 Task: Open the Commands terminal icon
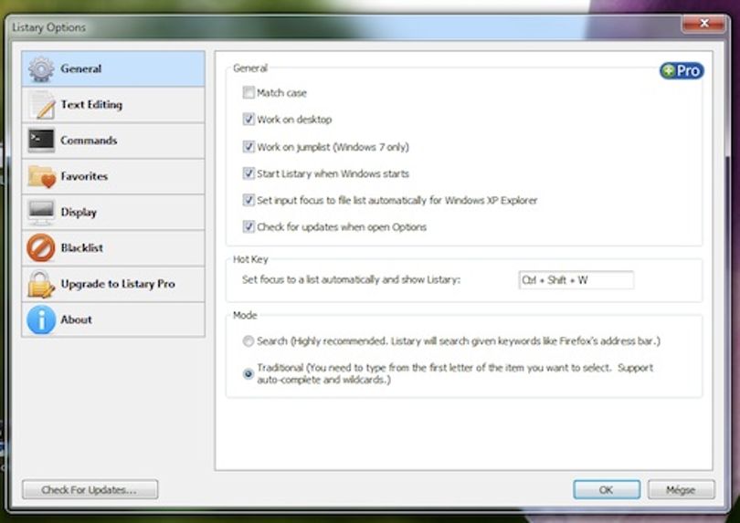41,140
